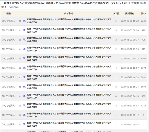Open なんでも実況J board in the 2020-06-05 row

point(9,30)
